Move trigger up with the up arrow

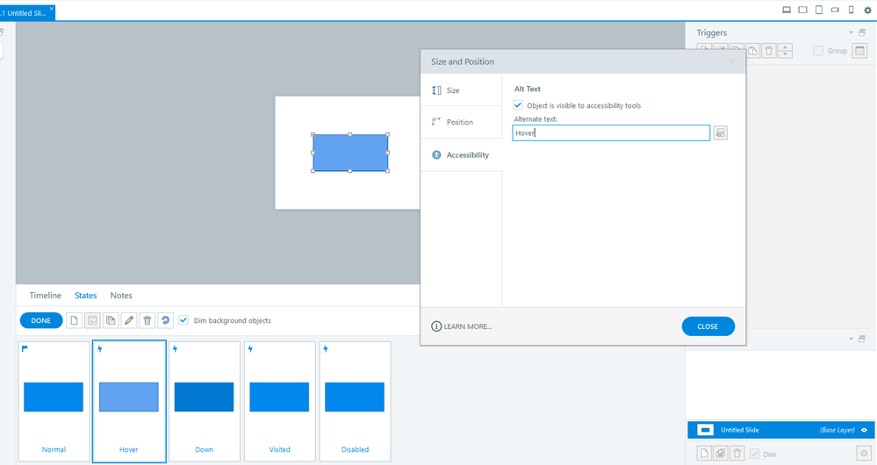point(786,47)
